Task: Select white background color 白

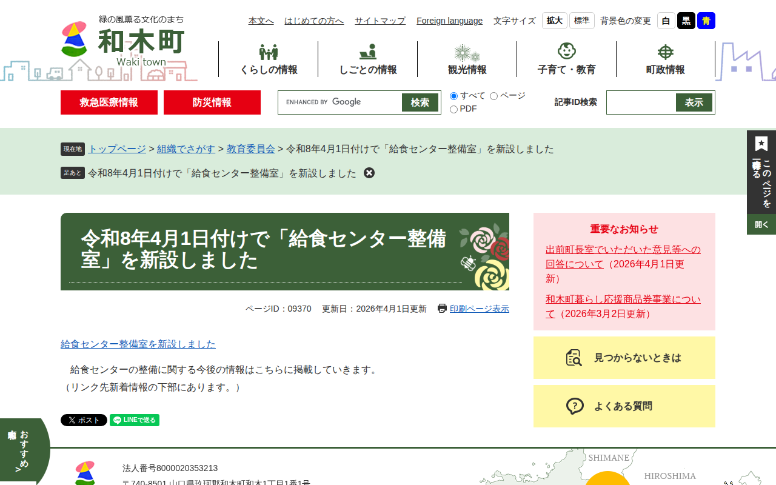Action: [x=666, y=21]
